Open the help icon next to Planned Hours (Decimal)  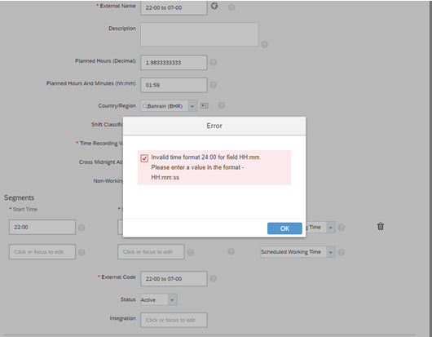point(214,62)
